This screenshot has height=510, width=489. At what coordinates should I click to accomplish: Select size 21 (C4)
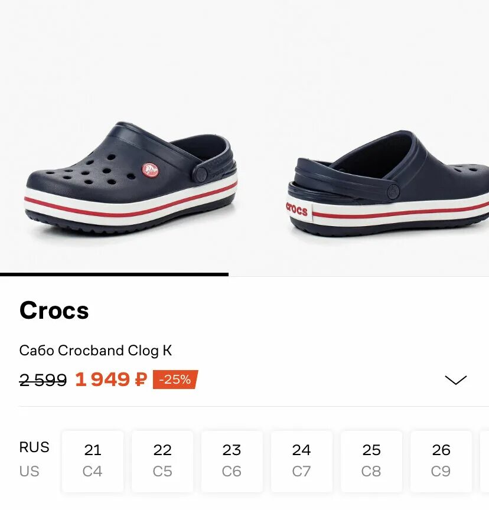coord(93,461)
